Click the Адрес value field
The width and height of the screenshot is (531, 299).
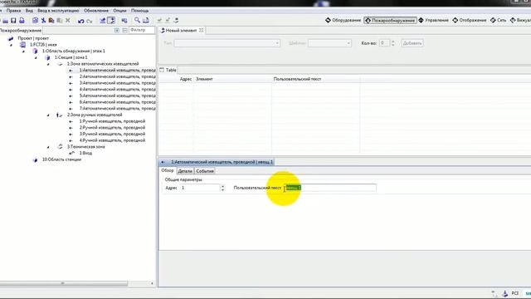pos(200,188)
